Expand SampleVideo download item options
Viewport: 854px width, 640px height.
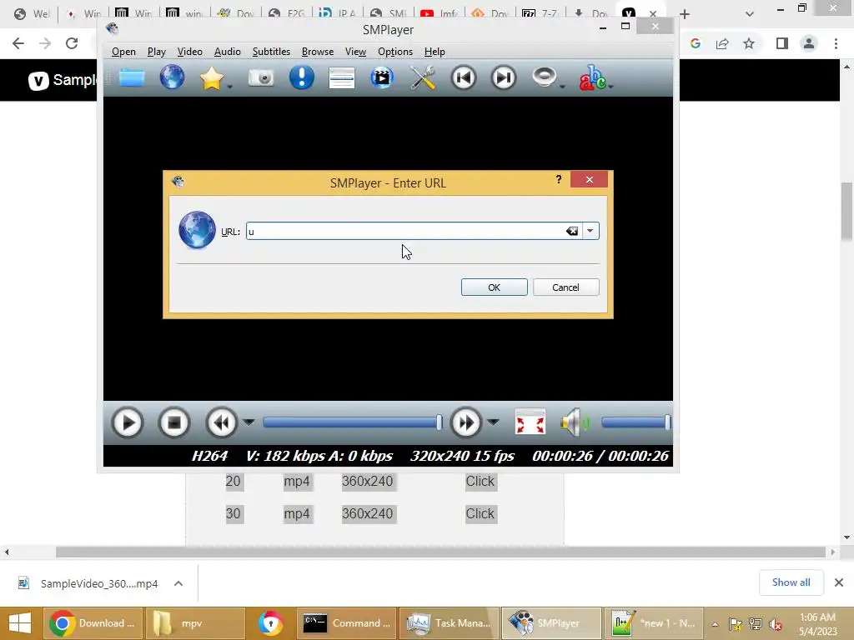click(178, 583)
